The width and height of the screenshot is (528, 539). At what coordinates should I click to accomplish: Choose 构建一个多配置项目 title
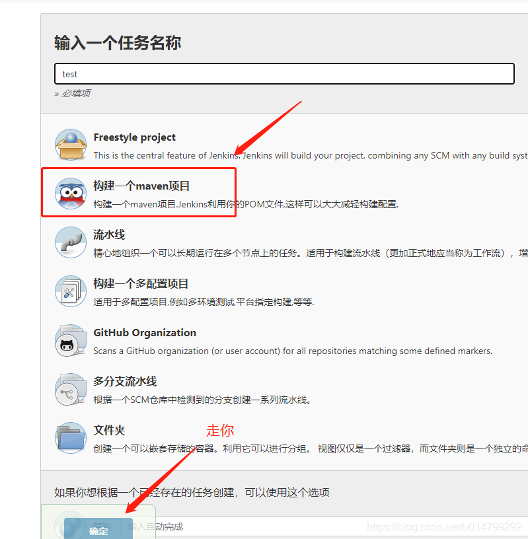click(141, 283)
